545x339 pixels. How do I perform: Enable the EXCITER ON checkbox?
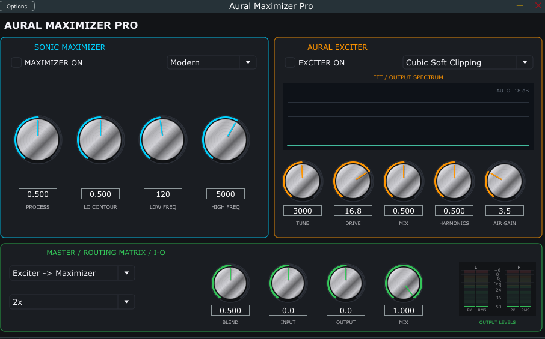tap(290, 62)
